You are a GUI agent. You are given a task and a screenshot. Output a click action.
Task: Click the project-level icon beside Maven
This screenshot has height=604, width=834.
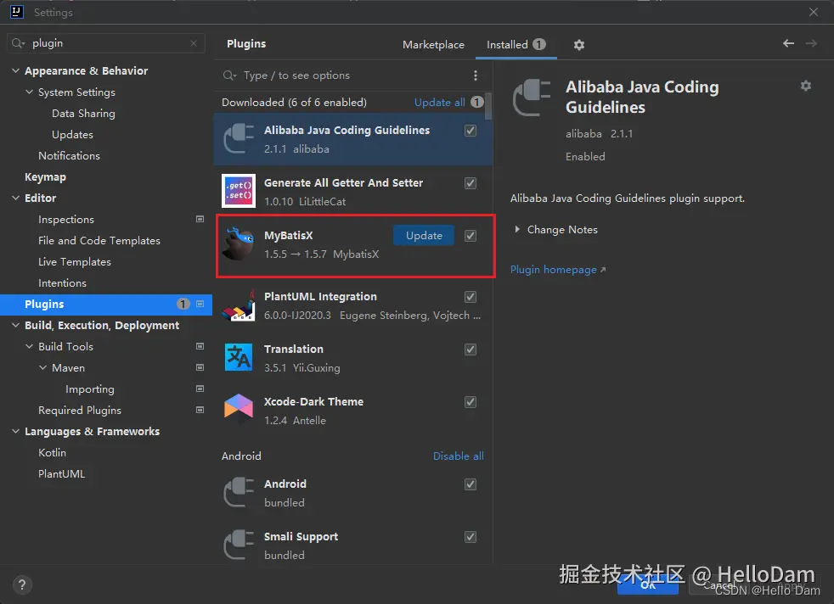200,367
